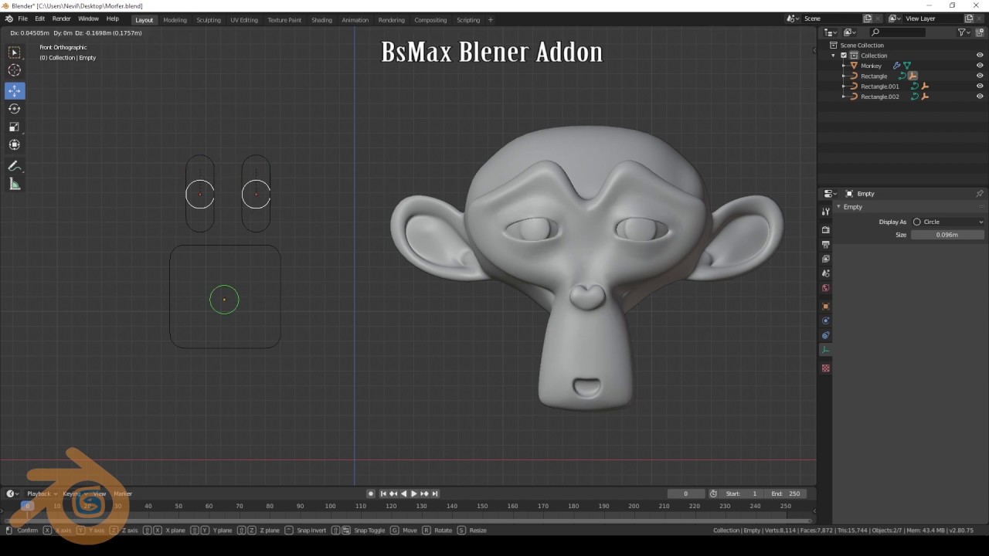Pin the properties editor context

tap(980, 194)
